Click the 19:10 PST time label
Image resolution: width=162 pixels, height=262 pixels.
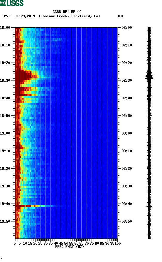pos(5,151)
